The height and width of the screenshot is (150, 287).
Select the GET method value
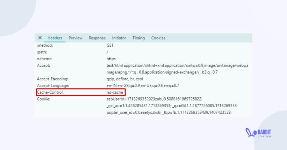click(x=110, y=45)
